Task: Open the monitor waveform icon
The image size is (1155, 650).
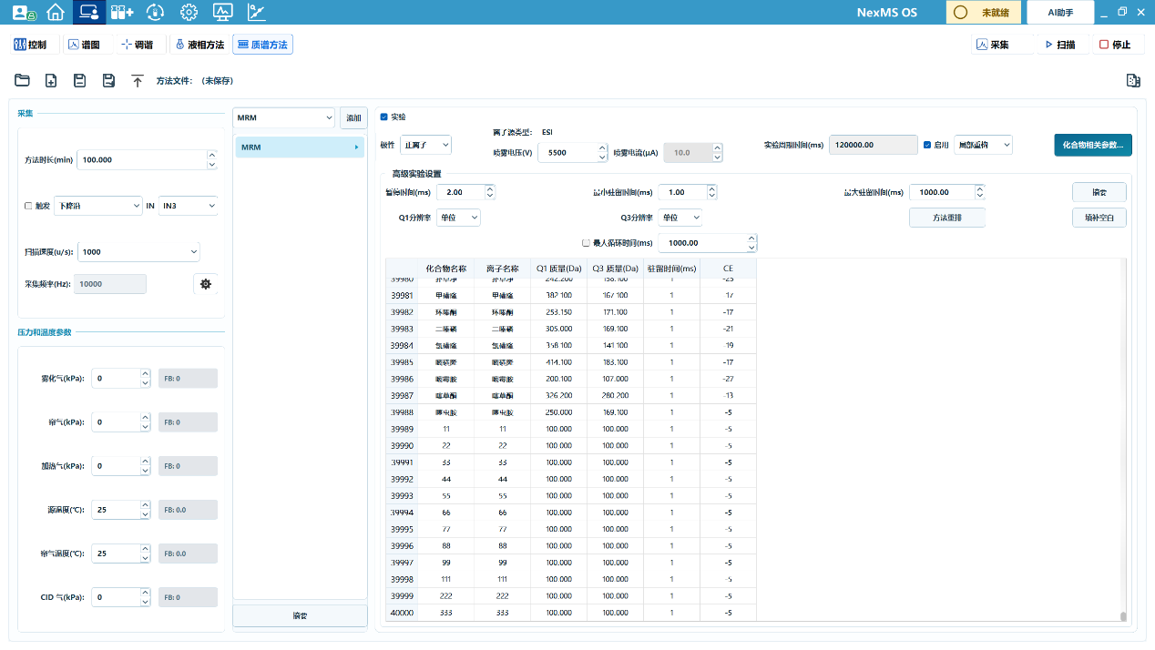Action: click(222, 13)
